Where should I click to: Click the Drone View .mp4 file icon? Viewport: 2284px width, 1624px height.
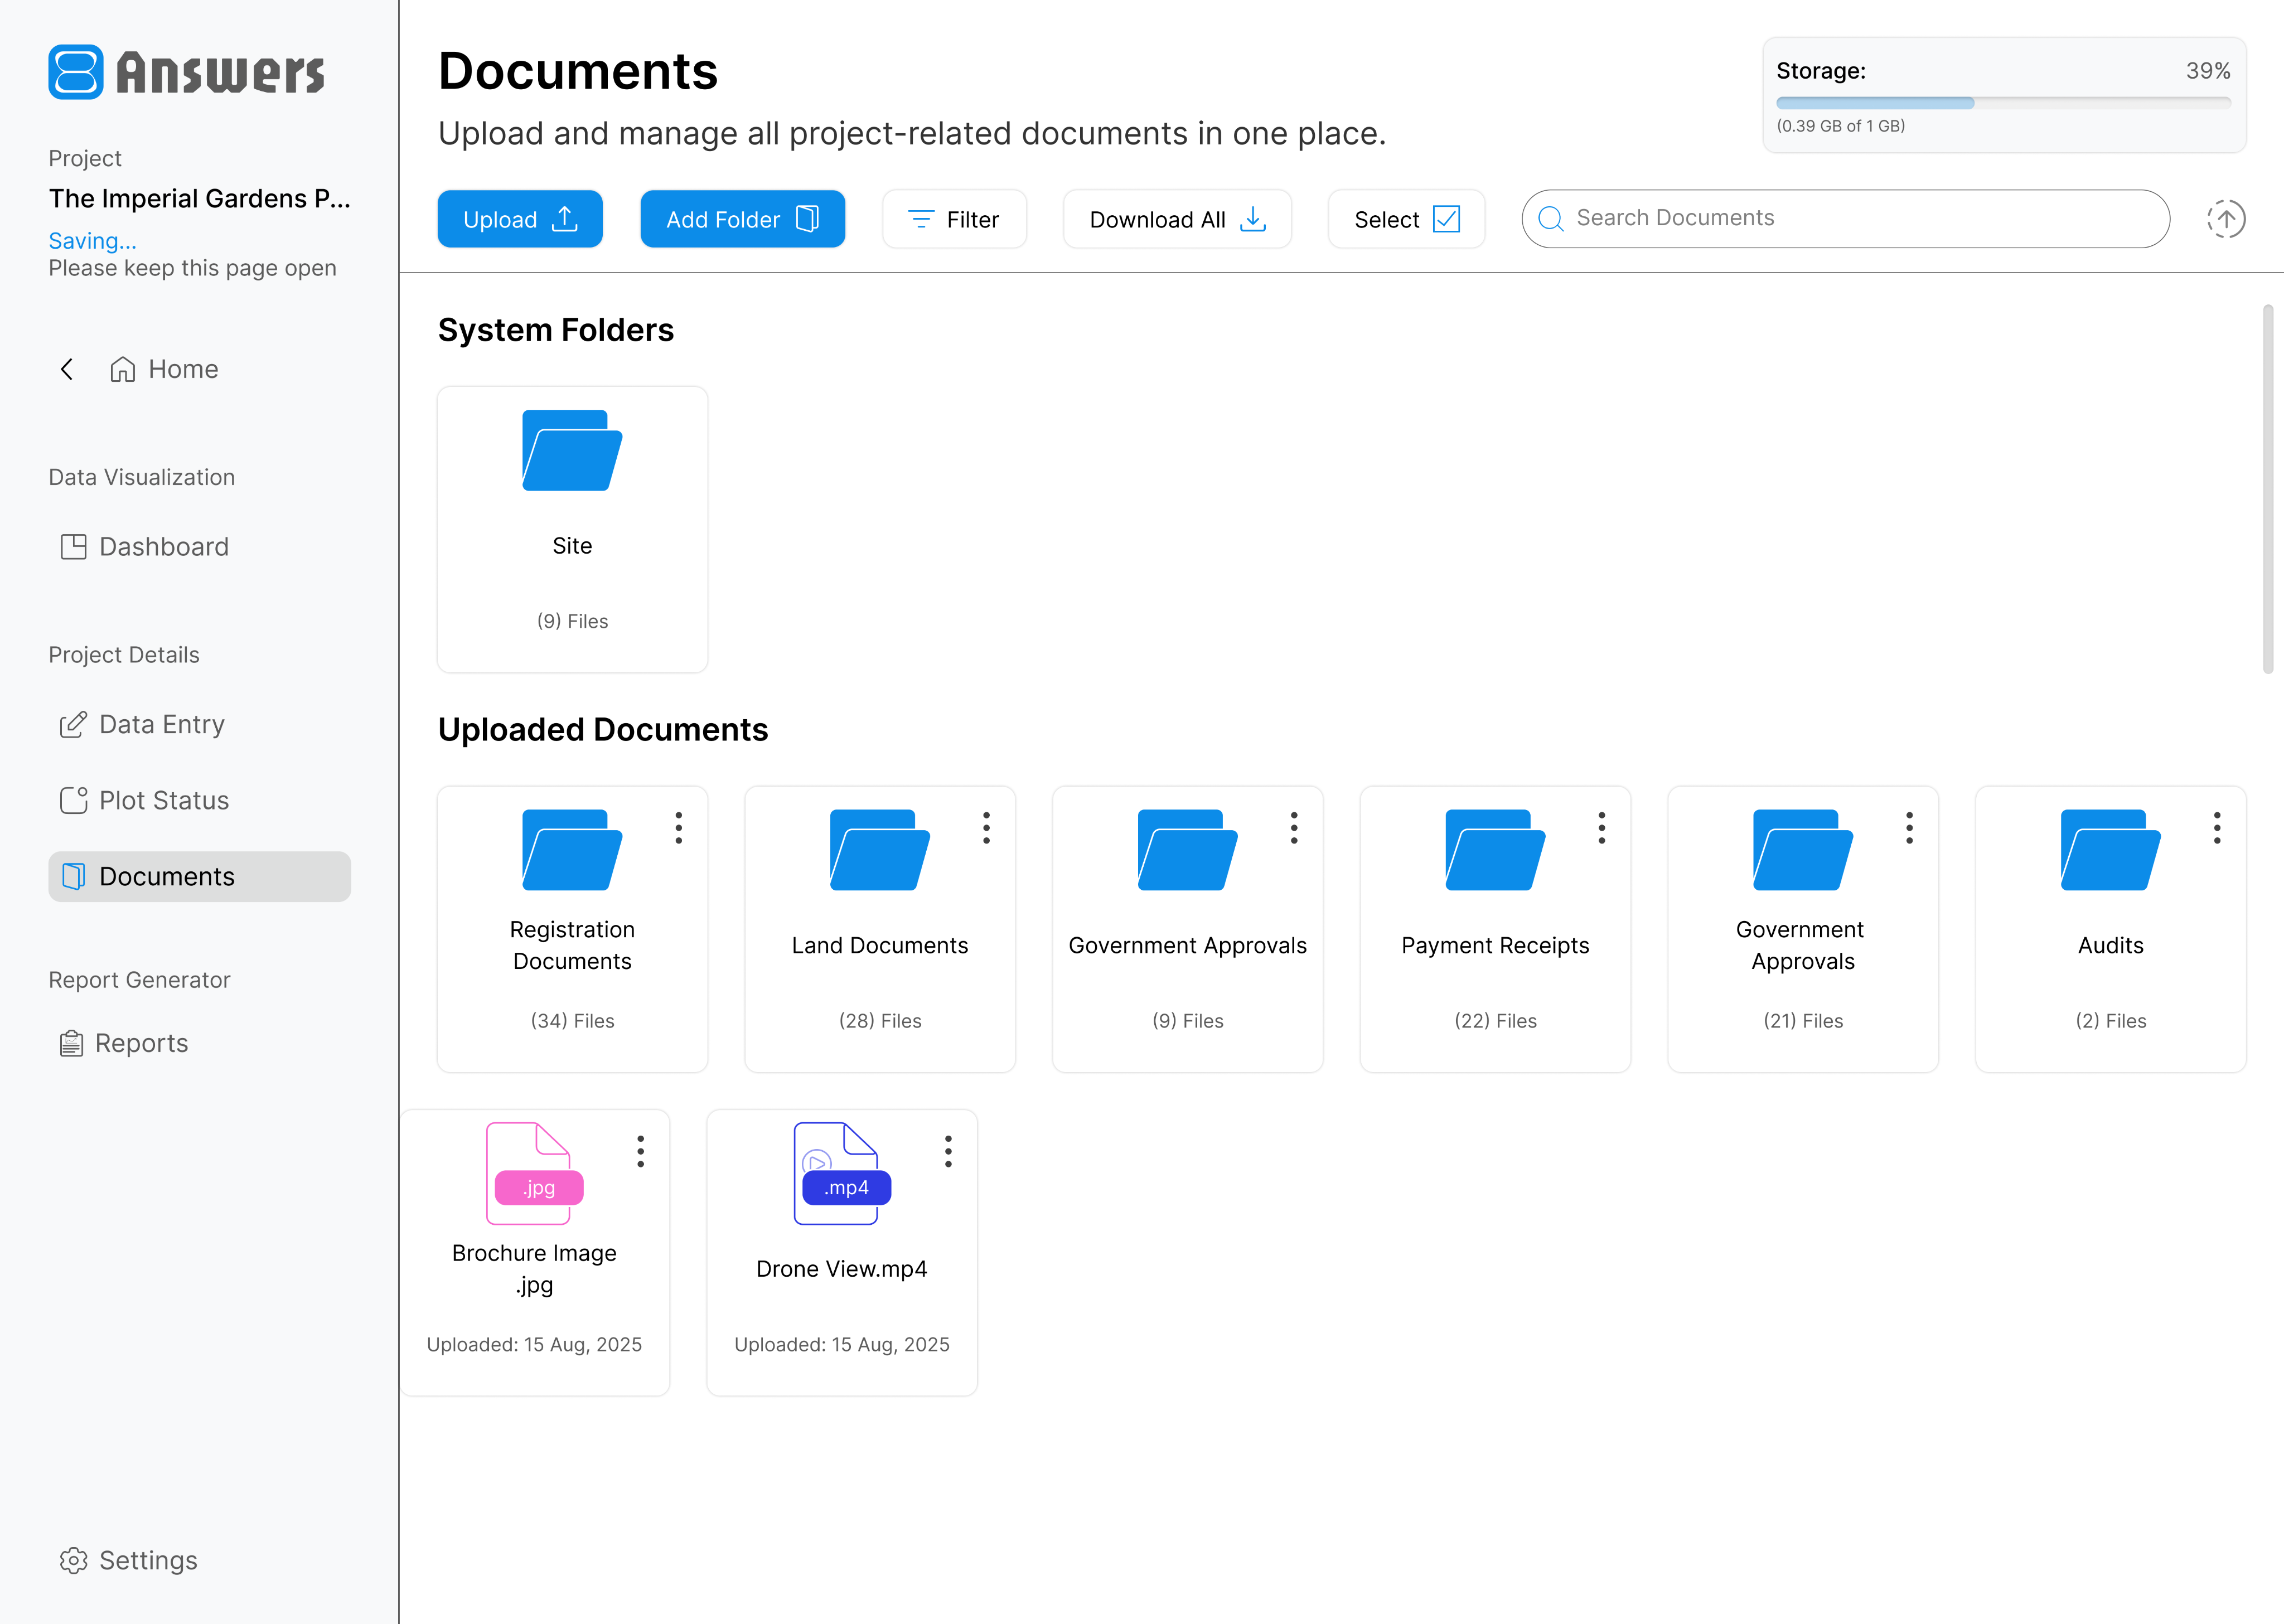842,1173
